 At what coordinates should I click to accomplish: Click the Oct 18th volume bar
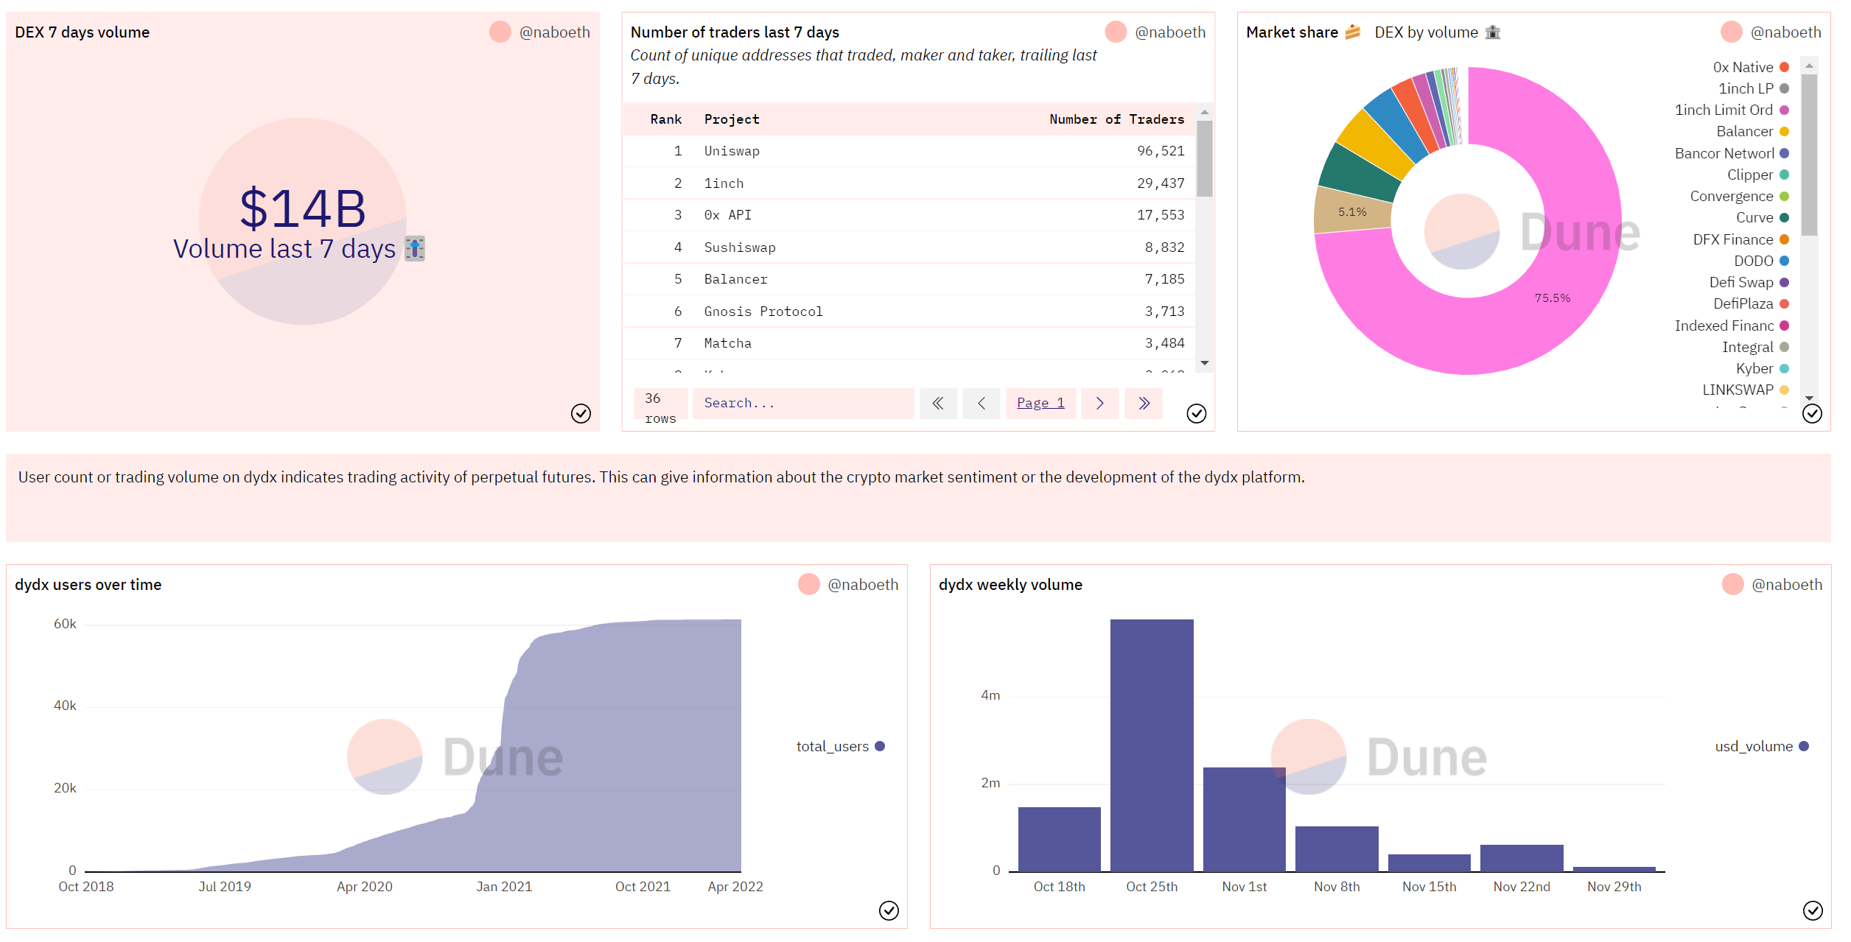point(1059,839)
